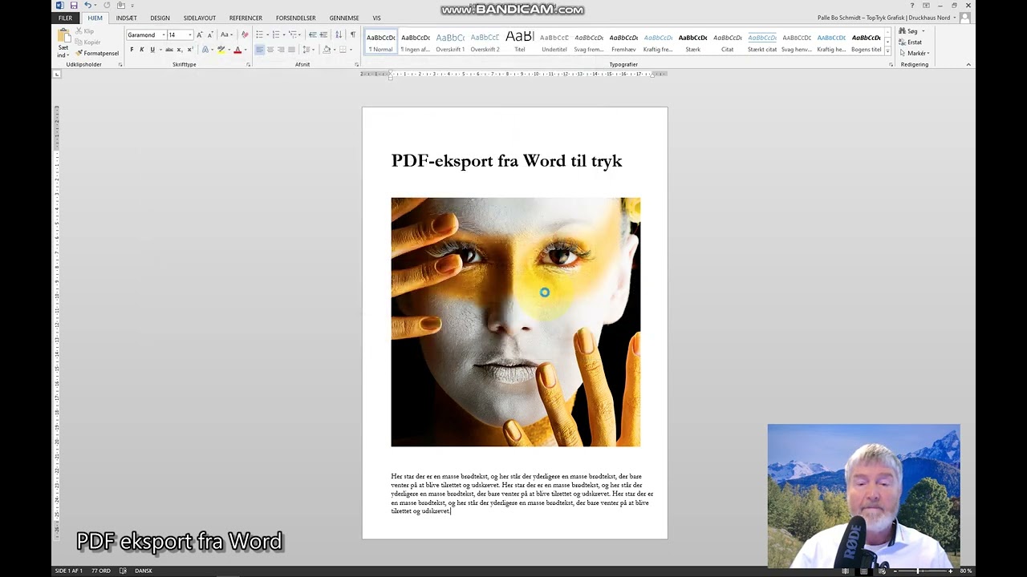Screen dimensions: 1027x577
Task: Decrease font size with the smaller A
Action: point(210,35)
